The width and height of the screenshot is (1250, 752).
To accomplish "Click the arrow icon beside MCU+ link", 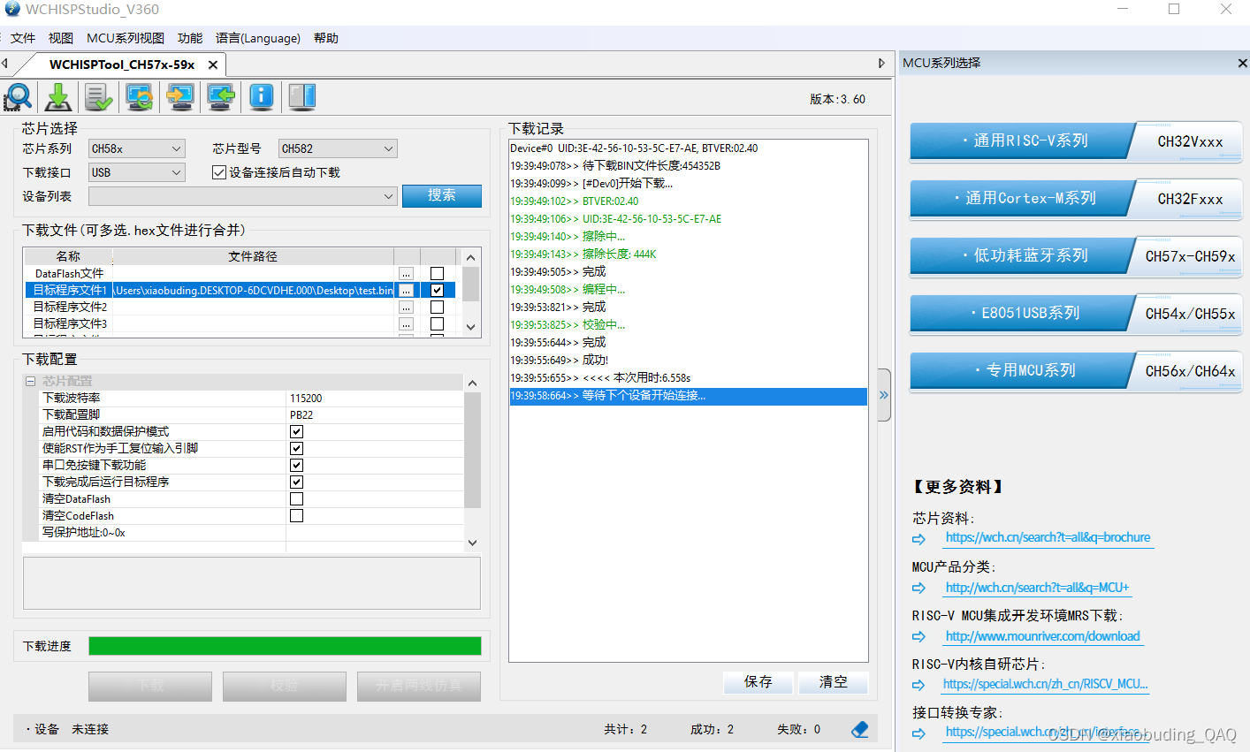I will tap(919, 588).
